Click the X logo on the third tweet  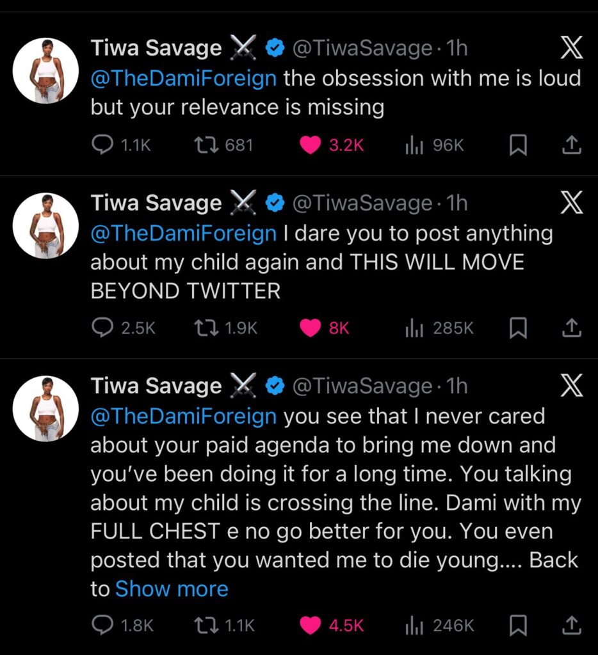point(572,386)
